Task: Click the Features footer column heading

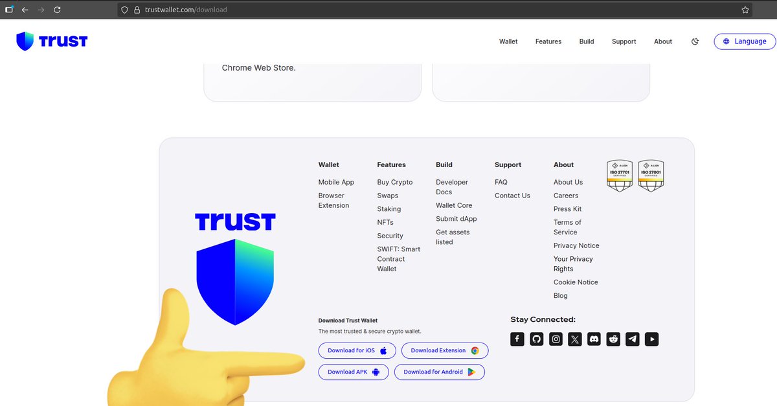Action: tap(392, 164)
